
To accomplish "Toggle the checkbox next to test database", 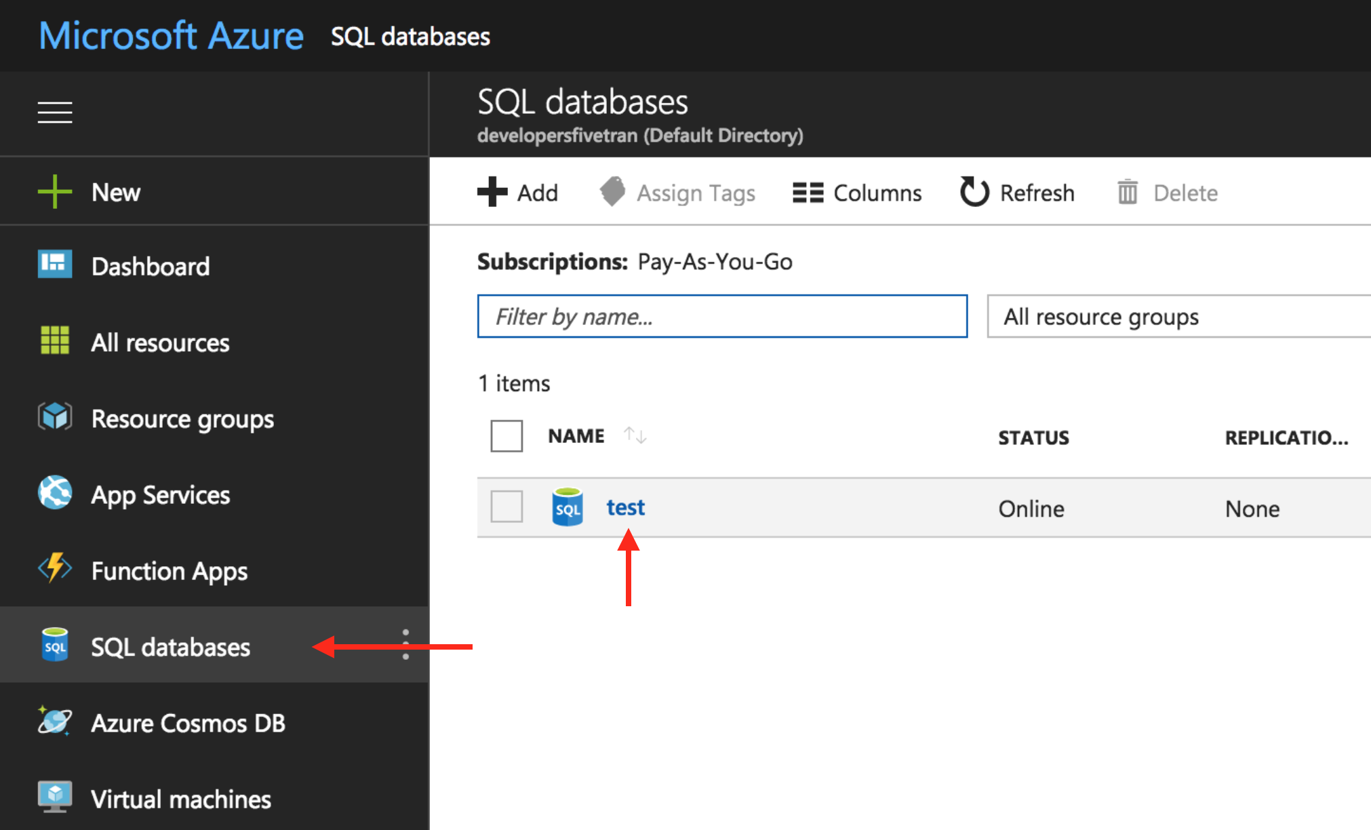I will [x=506, y=508].
